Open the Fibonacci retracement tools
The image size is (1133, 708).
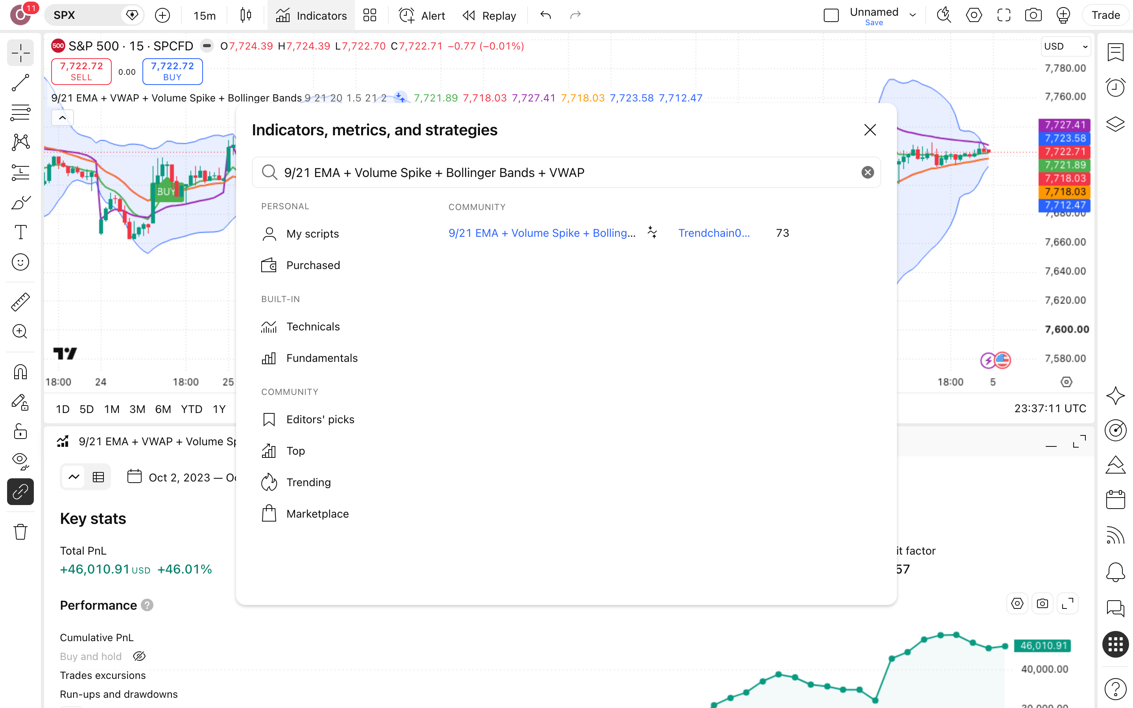(20, 112)
